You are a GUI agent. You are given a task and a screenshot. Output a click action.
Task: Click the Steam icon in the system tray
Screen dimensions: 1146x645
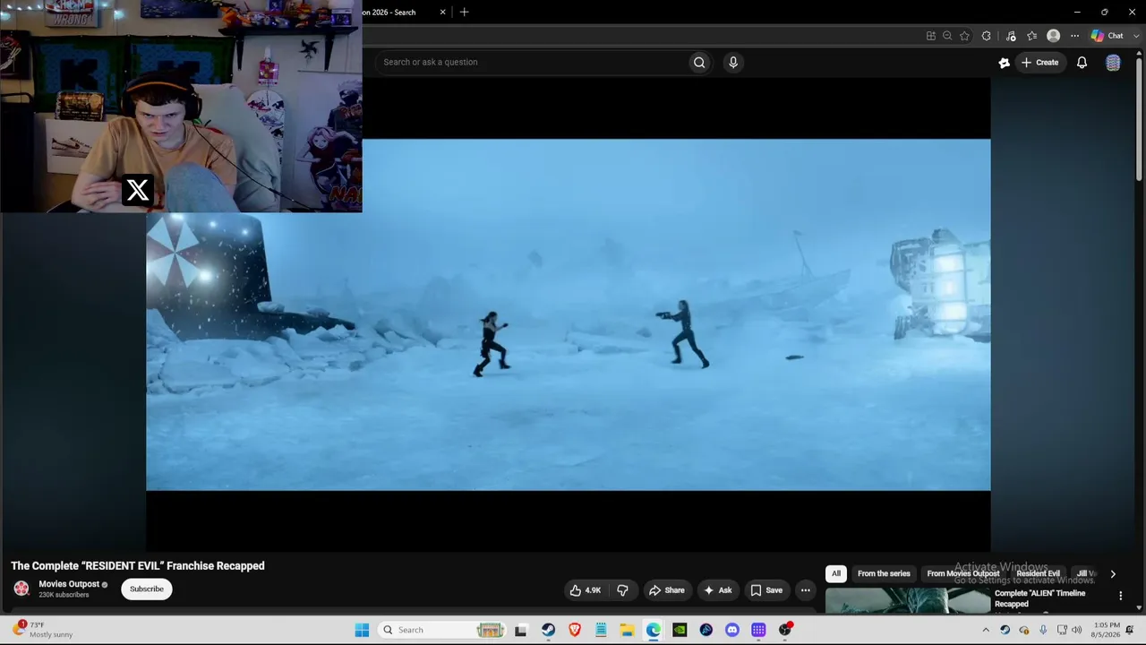point(1005,630)
